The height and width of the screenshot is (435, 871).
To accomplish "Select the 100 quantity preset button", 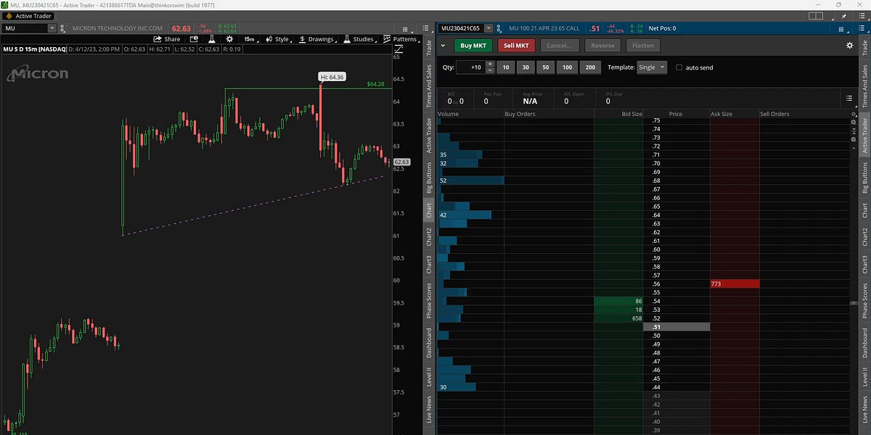I will 567,67.
